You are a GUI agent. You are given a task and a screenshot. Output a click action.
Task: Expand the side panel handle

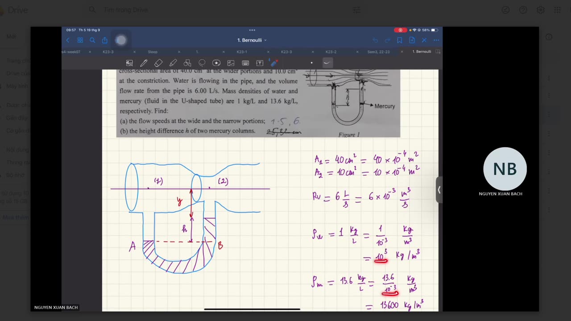click(439, 190)
